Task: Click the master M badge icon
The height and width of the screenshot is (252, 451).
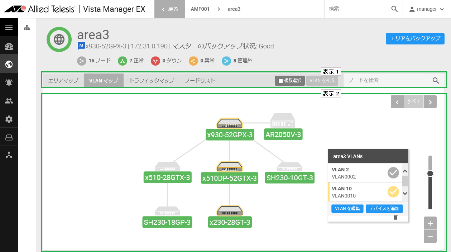Action: coord(81,46)
